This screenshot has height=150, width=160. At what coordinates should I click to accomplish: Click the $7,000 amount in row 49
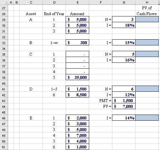tap(78, 135)
